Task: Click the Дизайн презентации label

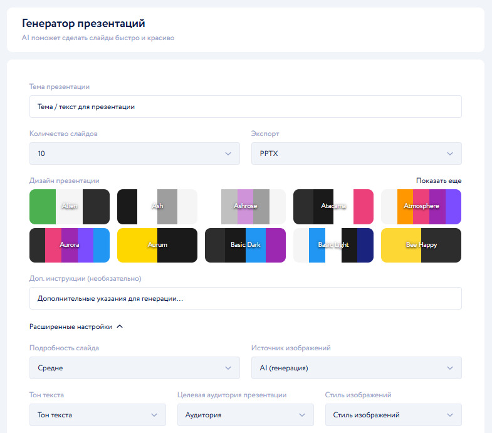Action: click(65, 180)
